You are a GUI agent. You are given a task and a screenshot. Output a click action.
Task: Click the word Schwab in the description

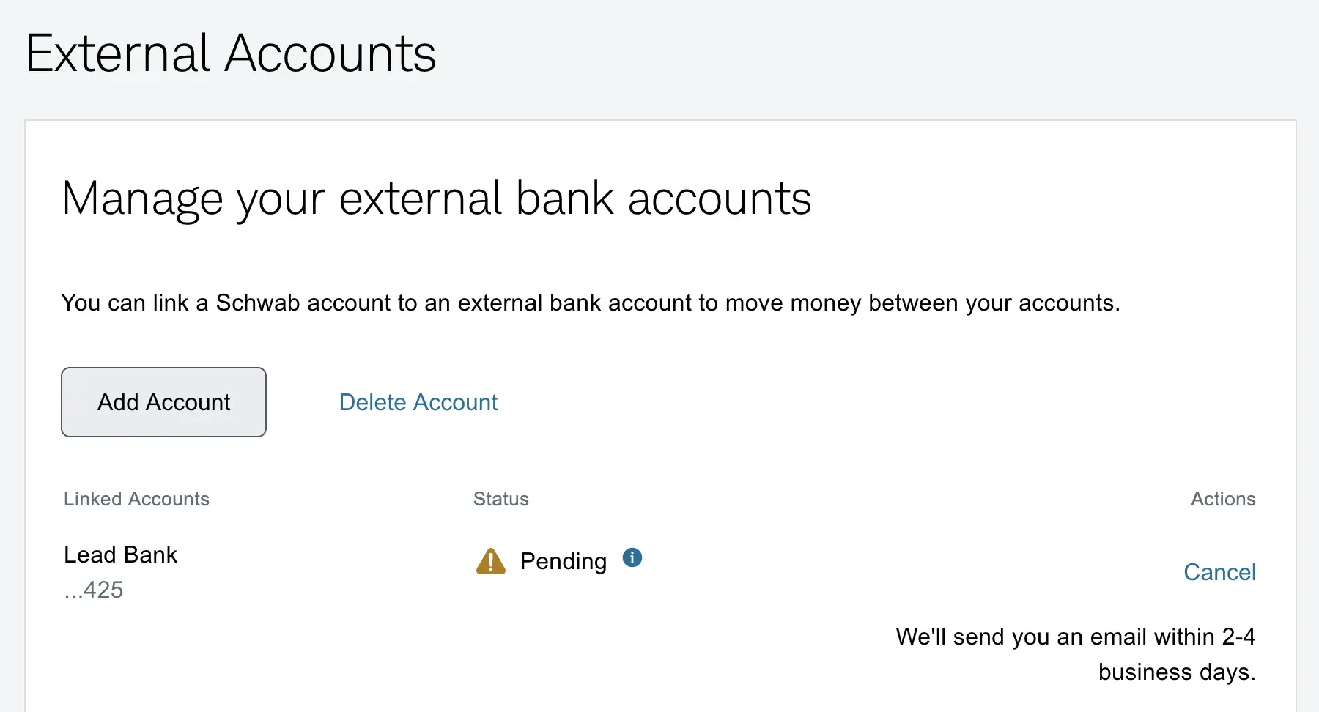[258, 303]
